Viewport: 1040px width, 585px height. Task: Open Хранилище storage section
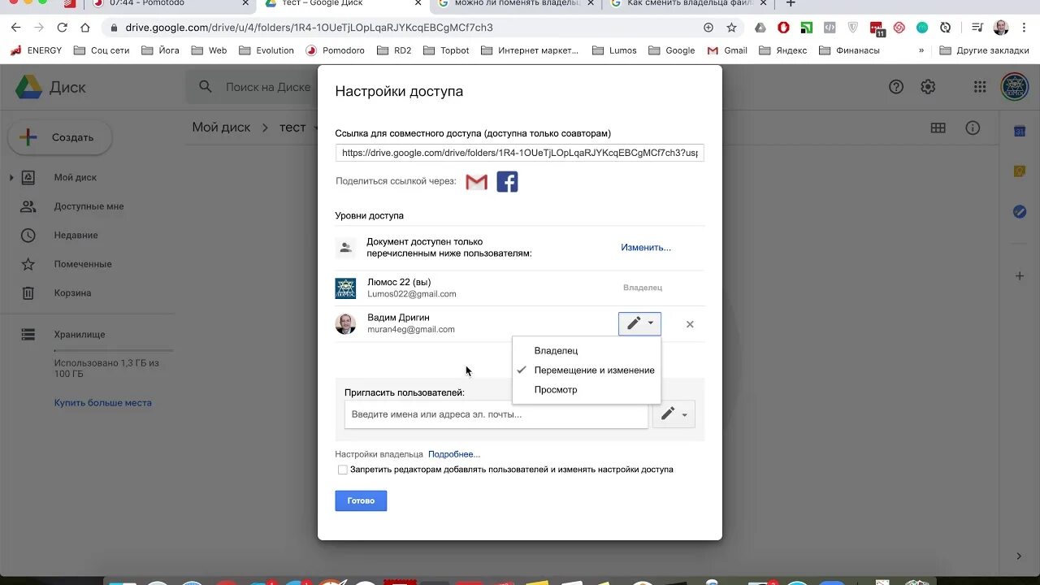pyautogui.click(x=79, y=335)
